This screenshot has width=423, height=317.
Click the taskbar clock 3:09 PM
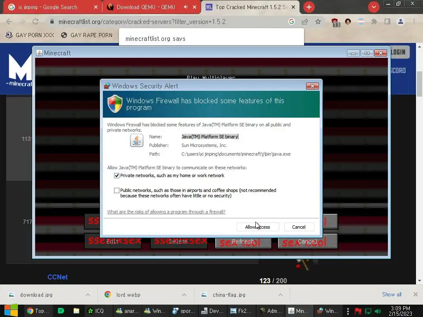tap(400, 311)
